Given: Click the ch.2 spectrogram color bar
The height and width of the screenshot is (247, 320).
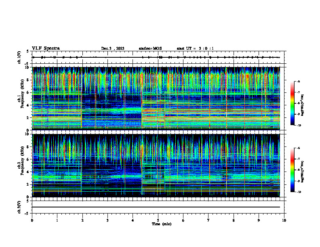Looking at the screenshot, I should 293,170.
